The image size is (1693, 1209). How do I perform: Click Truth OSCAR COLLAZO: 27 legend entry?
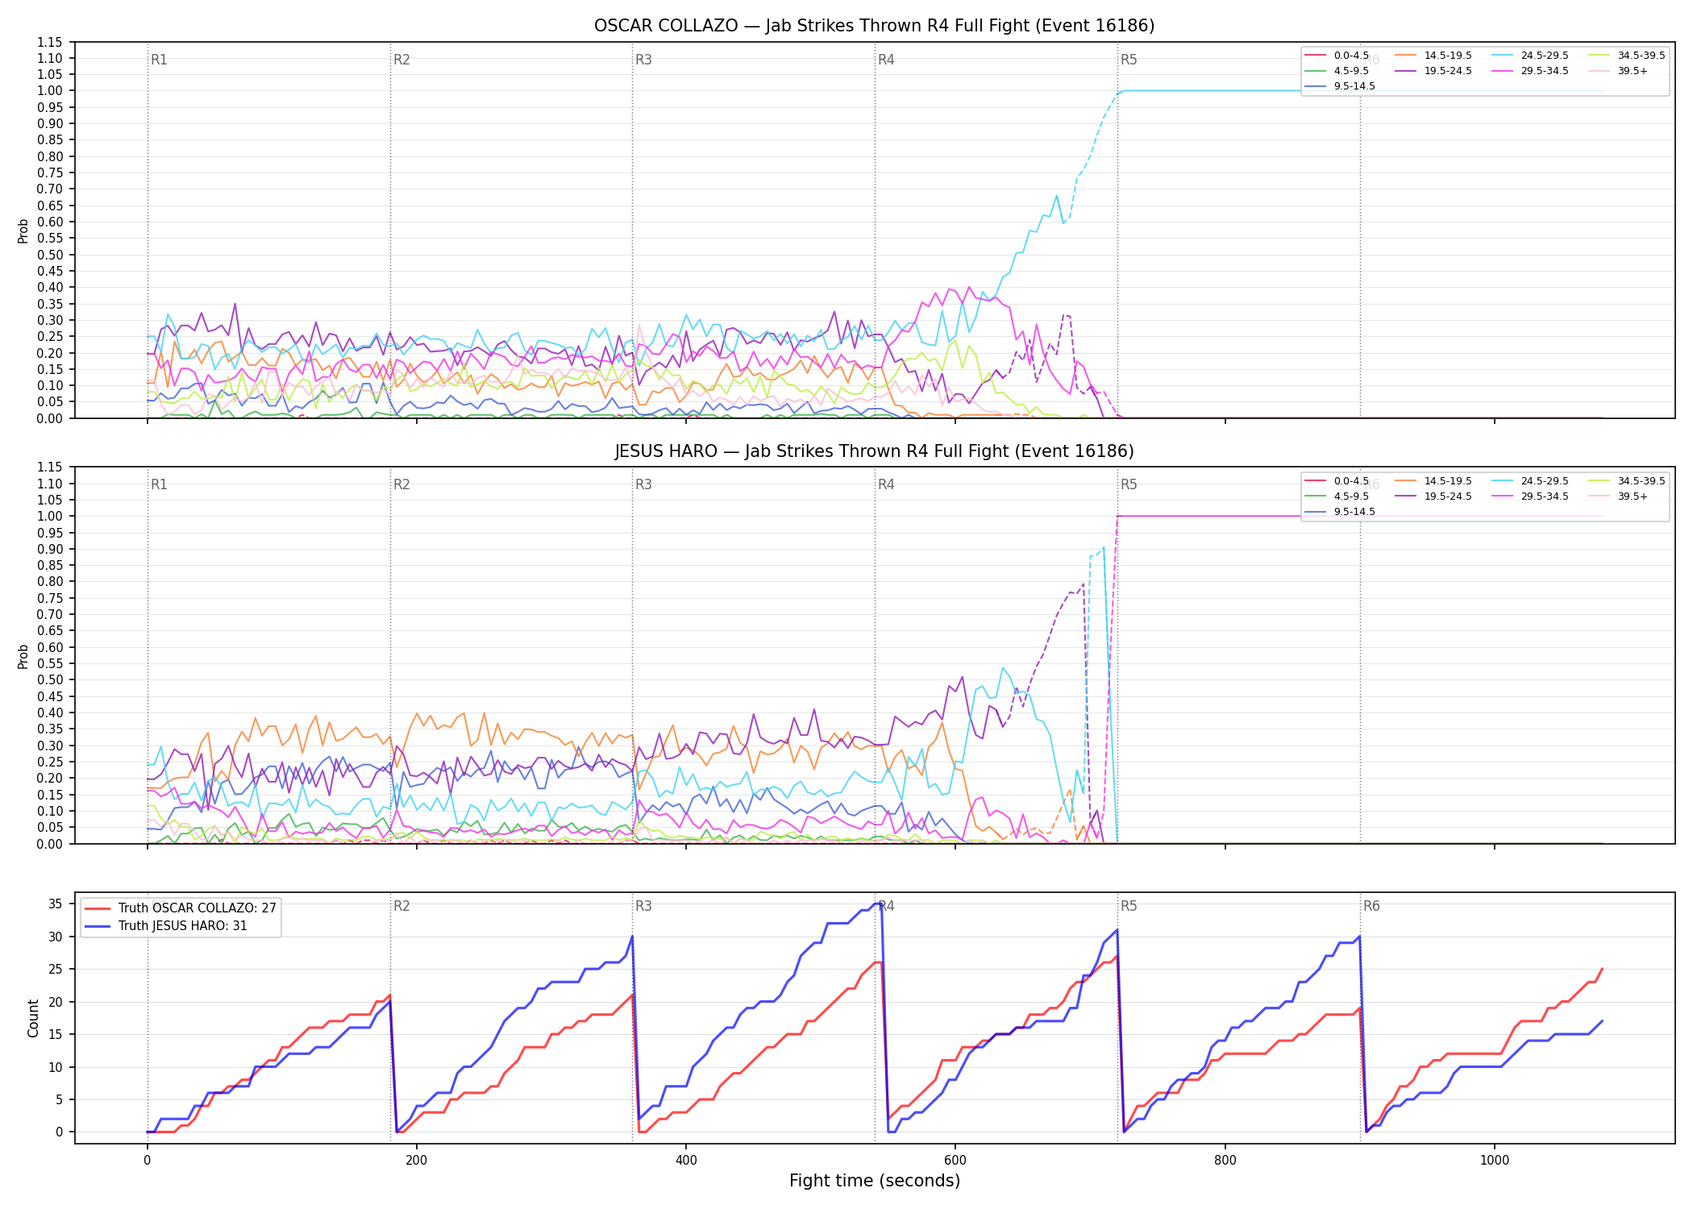click(181, 908)
